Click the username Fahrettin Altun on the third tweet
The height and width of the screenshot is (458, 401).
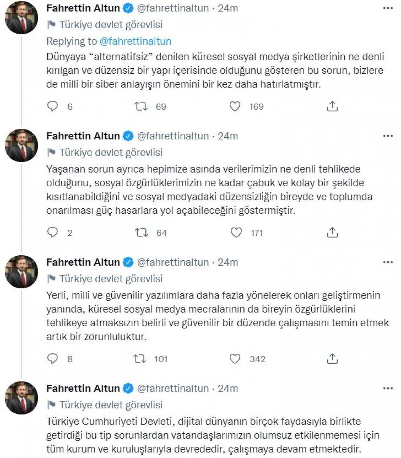[x=82, y=261]
